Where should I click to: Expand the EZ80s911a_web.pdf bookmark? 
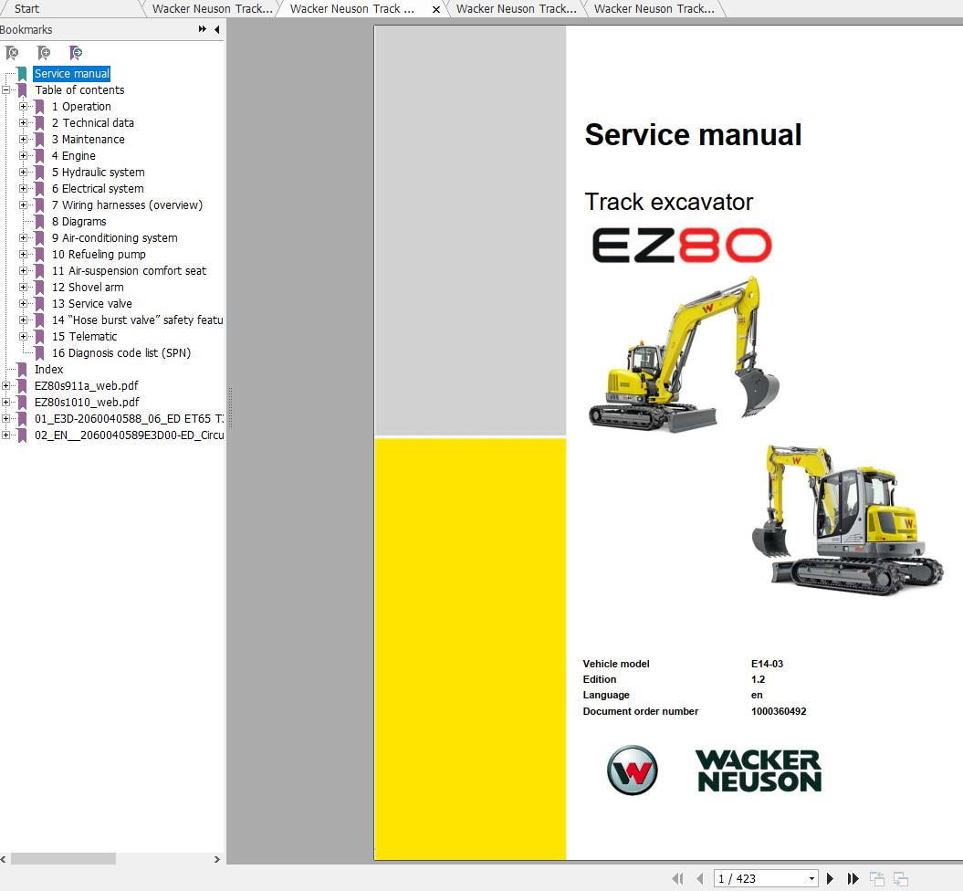pos(6,385)
